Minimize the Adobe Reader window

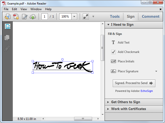pos(144,2)
